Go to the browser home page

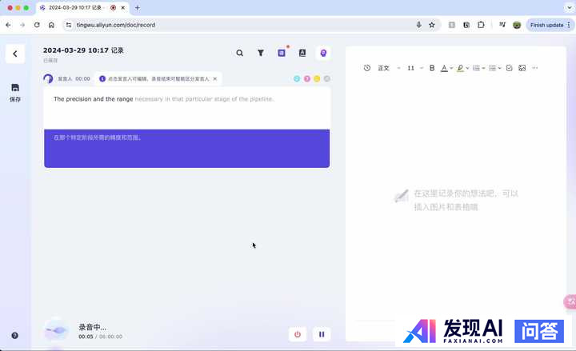point(51,25)
